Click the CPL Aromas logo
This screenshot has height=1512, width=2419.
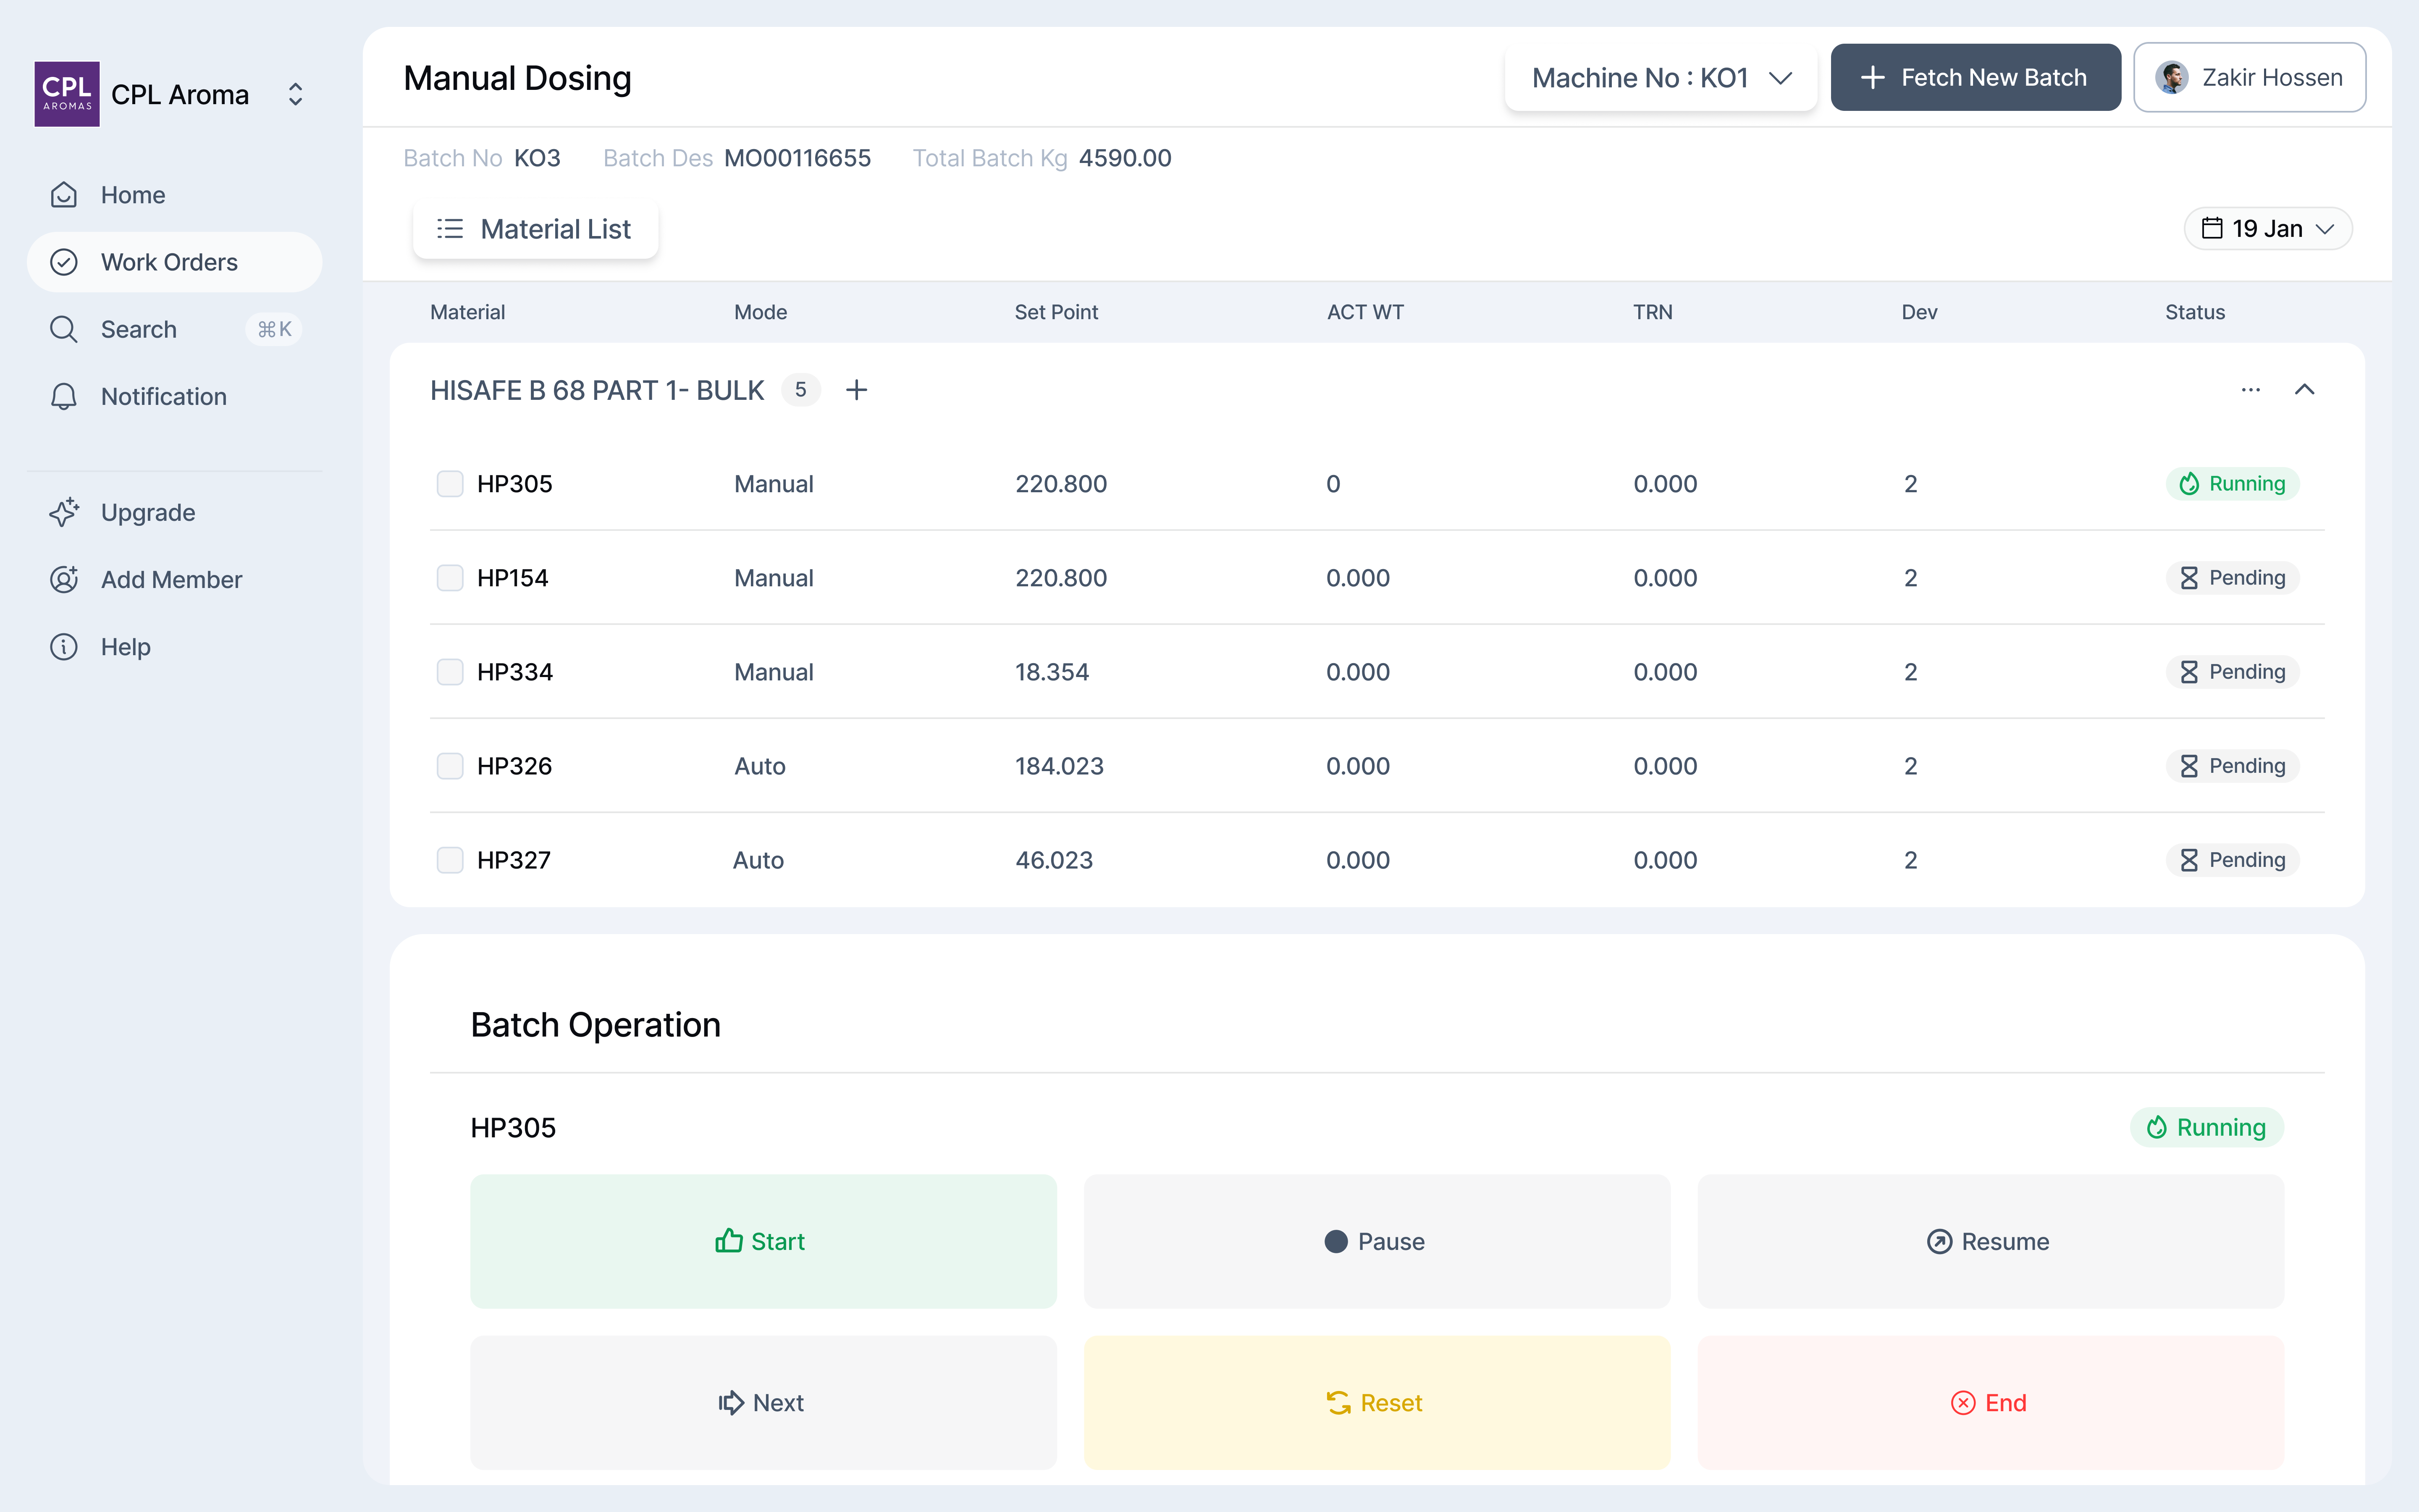click(x=67, y=94)
